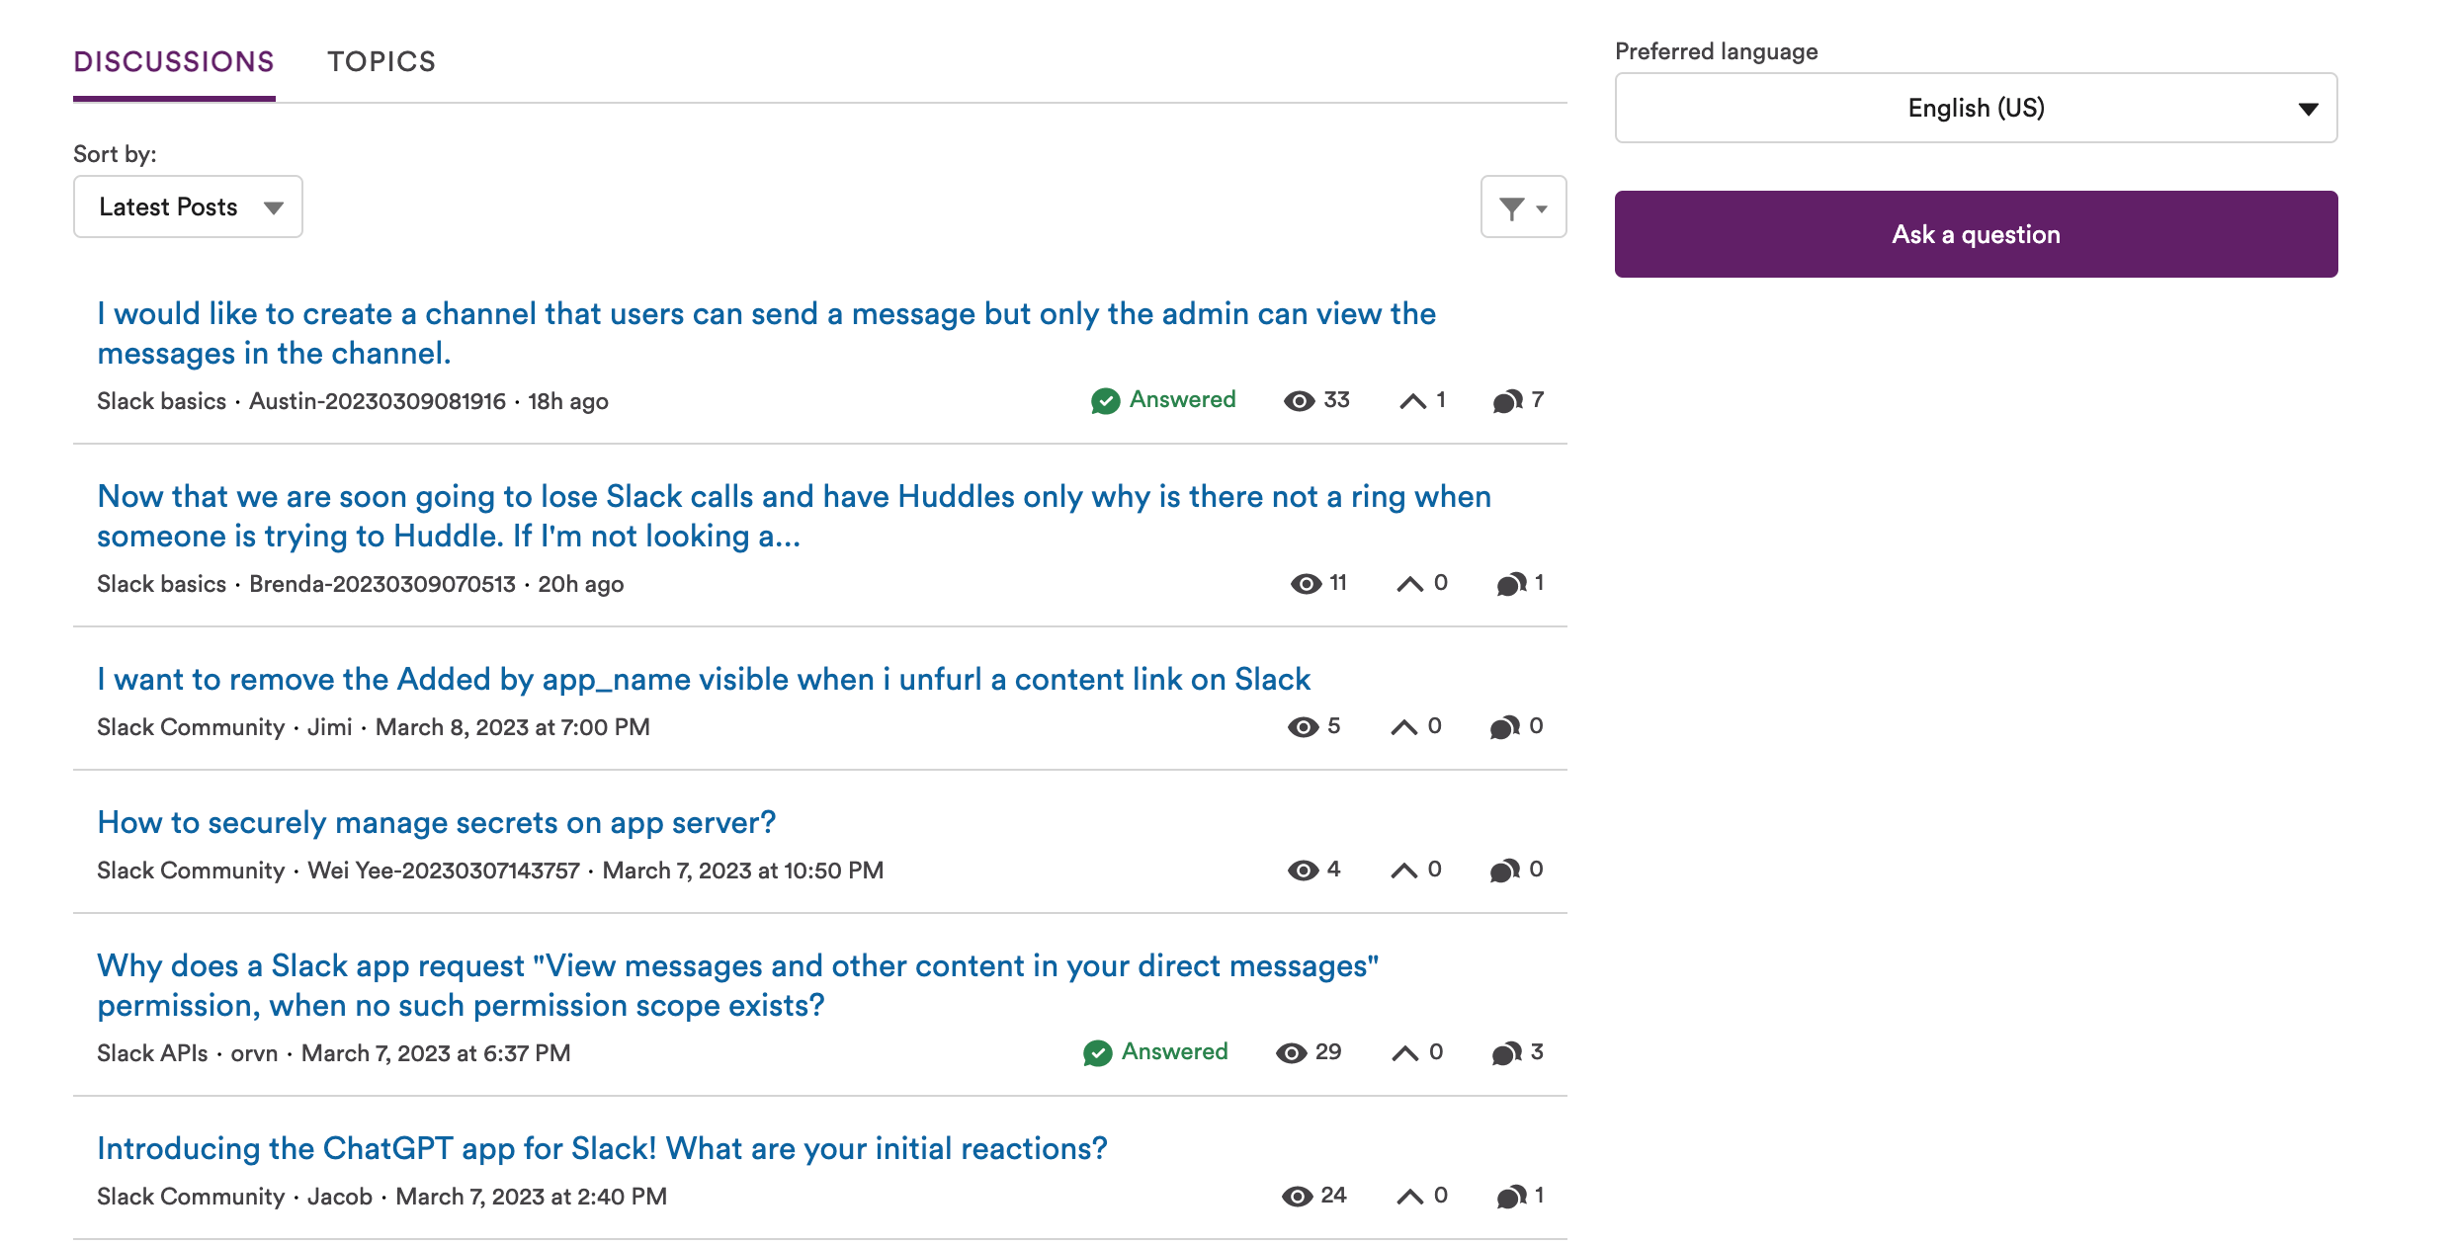
Task: Switch to the Topics tab
Action: point(381,61)
